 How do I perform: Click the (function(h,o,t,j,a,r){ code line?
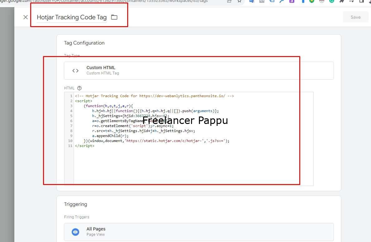pyautogui.click(x=108, y=106)
